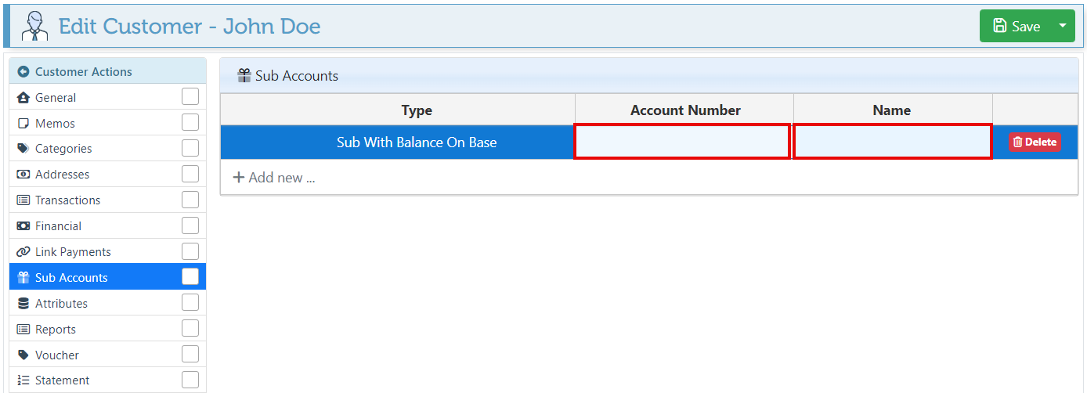Click the link chain icon for Link Payments
The image size is (1087, 393).
coord(23,252)
